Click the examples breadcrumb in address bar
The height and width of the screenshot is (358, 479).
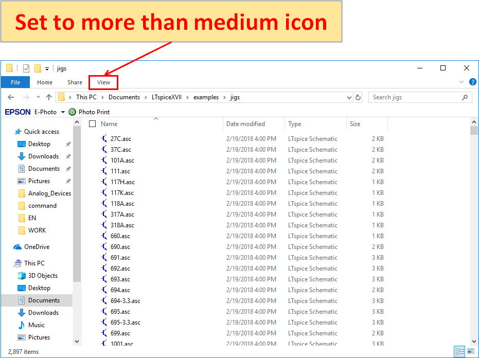point(206,97)
